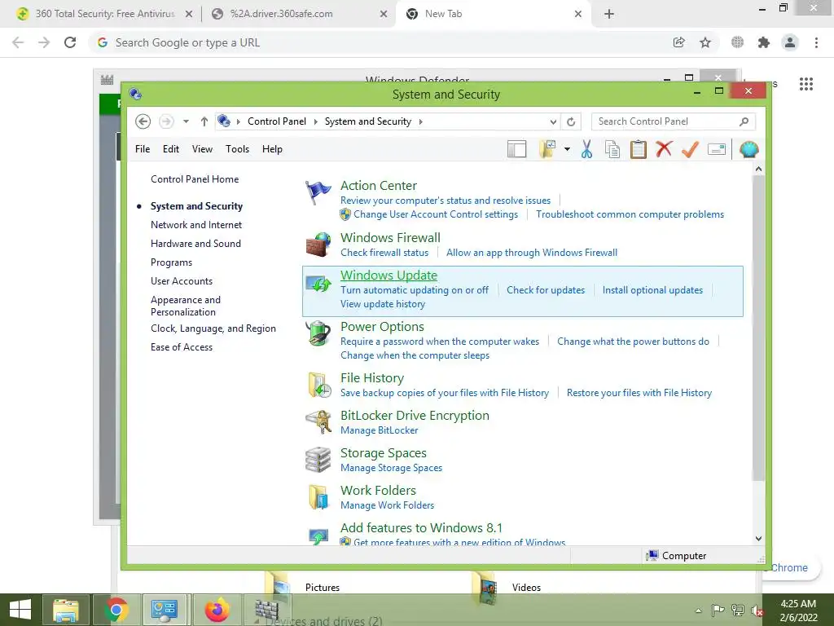Open Ease of Access category
Screen dimensions: 834x626
coord(182,347)
